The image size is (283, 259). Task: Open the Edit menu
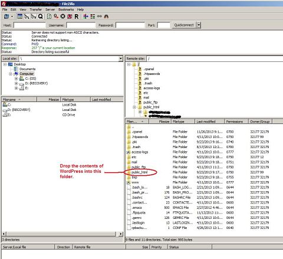(x=14, y=9)
